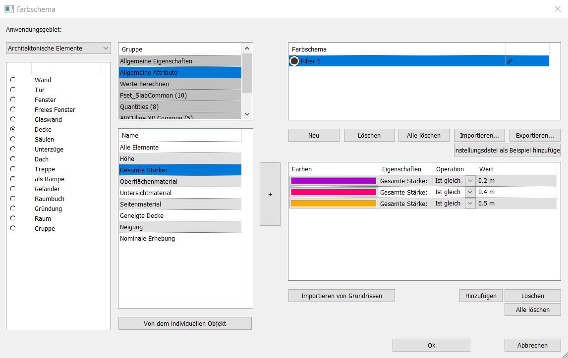Click Löschen next to Hinzufügen

532,296
